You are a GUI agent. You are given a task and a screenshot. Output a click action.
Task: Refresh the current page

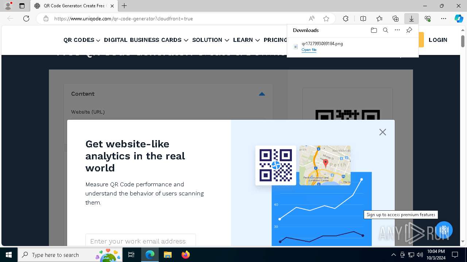[26, 19]
